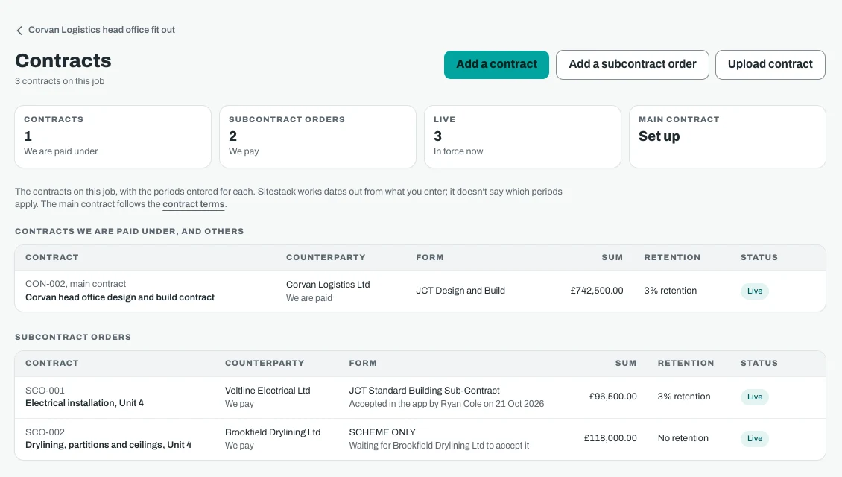
Task: Click 3 contracts on this job text
Action: (60, 81)
